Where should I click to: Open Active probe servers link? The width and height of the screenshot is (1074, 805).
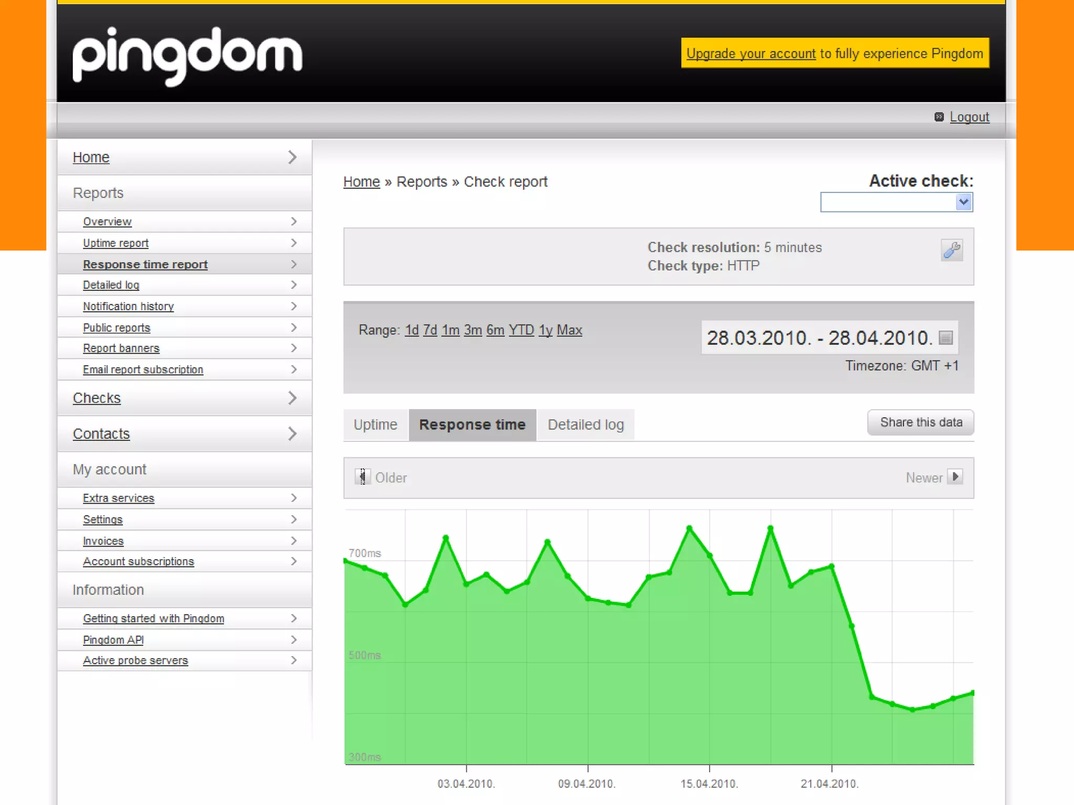click(x=135, y=661)
